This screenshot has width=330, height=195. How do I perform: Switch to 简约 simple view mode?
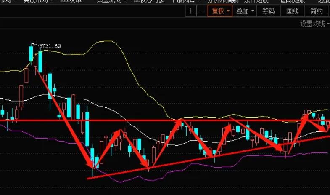tap(317, 11)
